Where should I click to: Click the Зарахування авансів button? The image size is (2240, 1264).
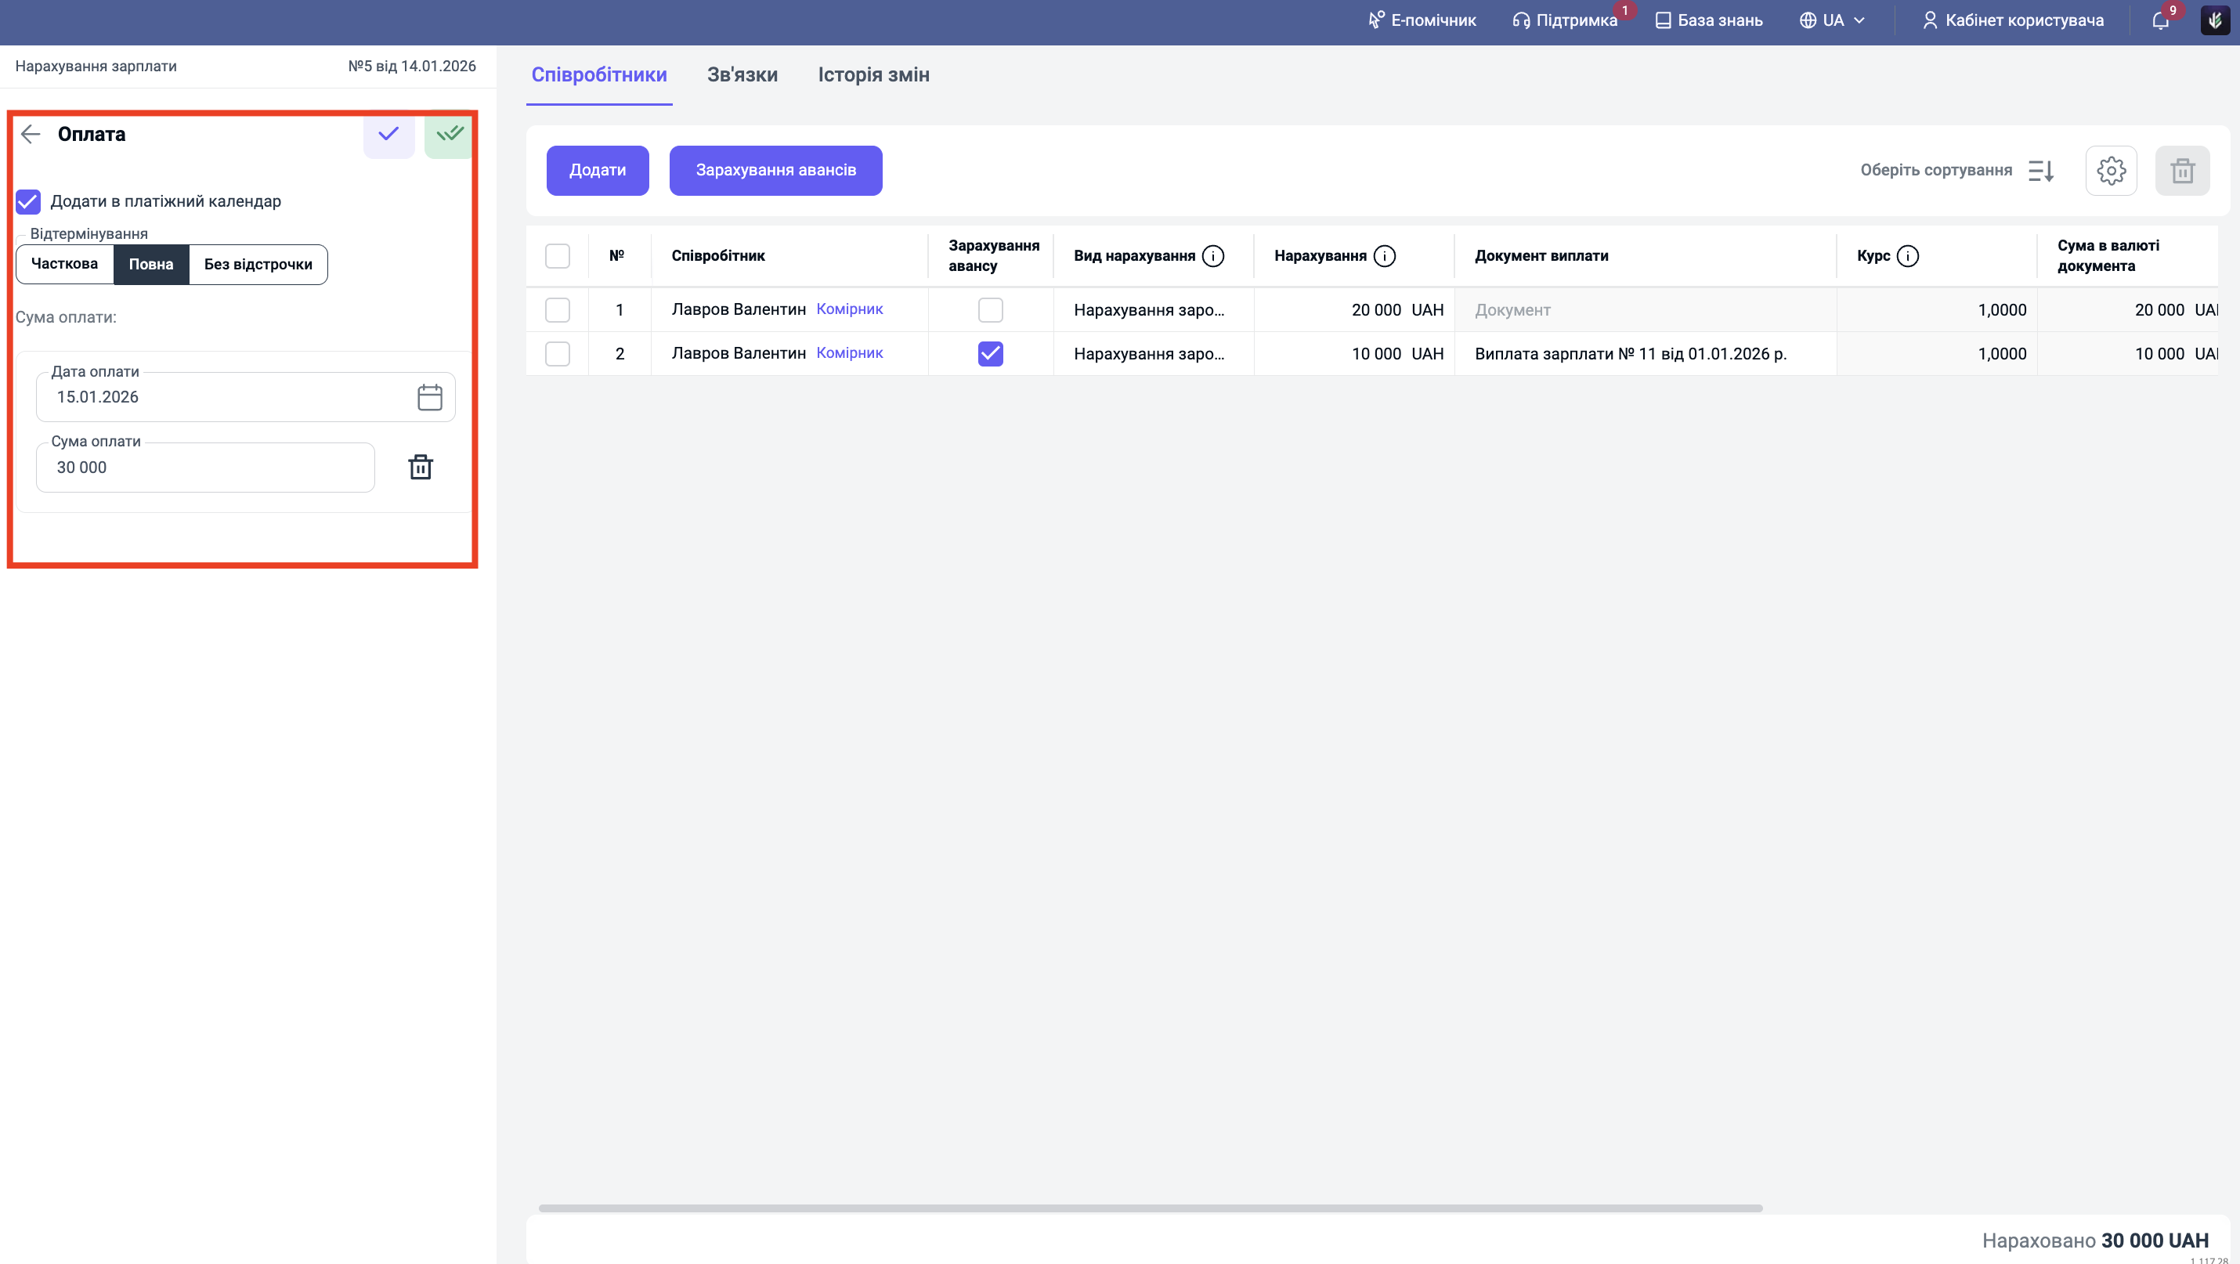point(775,171)
